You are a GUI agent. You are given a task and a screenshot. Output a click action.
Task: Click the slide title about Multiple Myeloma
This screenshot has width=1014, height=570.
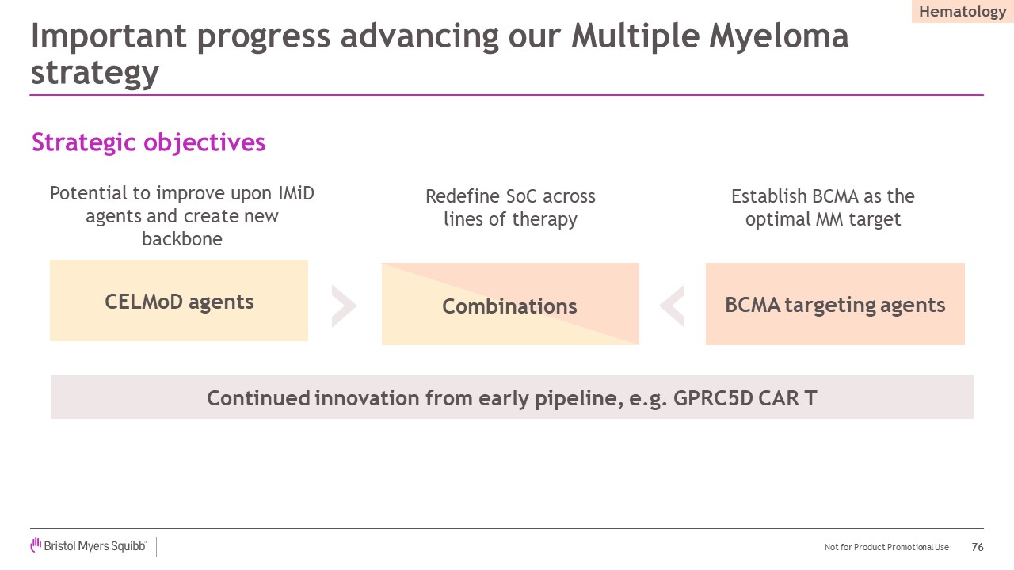click(x=439, y=53)
